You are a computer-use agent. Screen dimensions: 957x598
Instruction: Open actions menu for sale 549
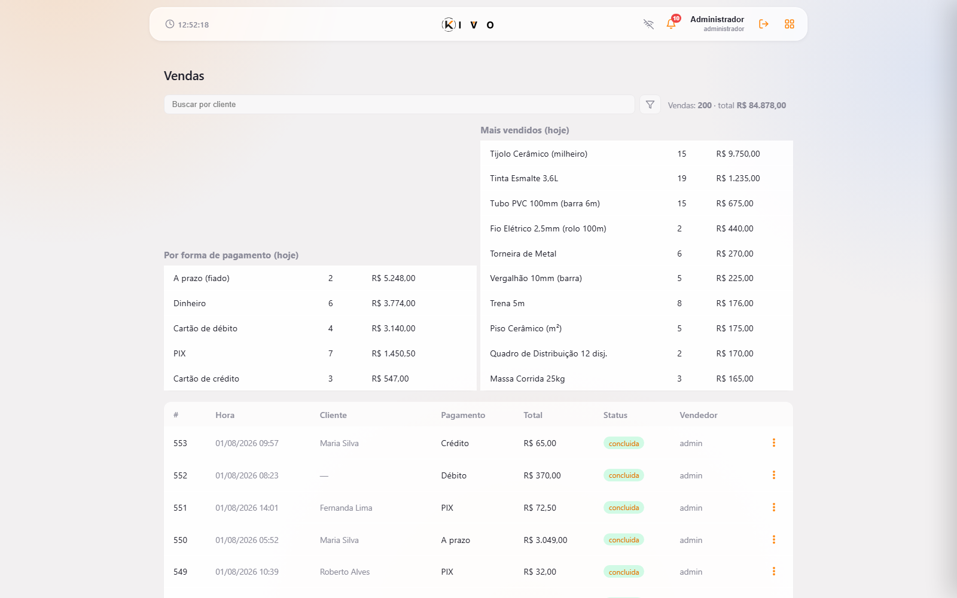click(773, 571)
